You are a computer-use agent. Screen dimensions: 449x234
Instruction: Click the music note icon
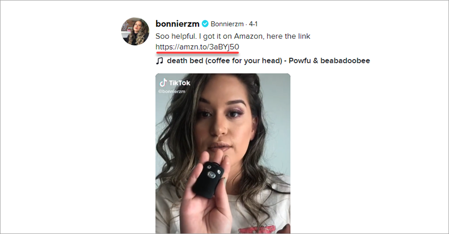click(x=159, y=61)
